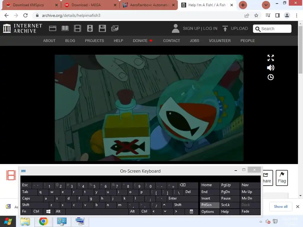This screenshot has height=227, width=303.
Task: Click the Share button
Action: click(268, 178)
